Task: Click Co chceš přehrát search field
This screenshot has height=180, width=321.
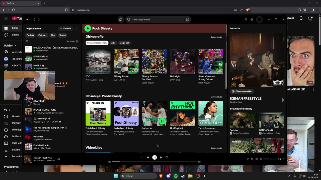Action: (154, 19)
